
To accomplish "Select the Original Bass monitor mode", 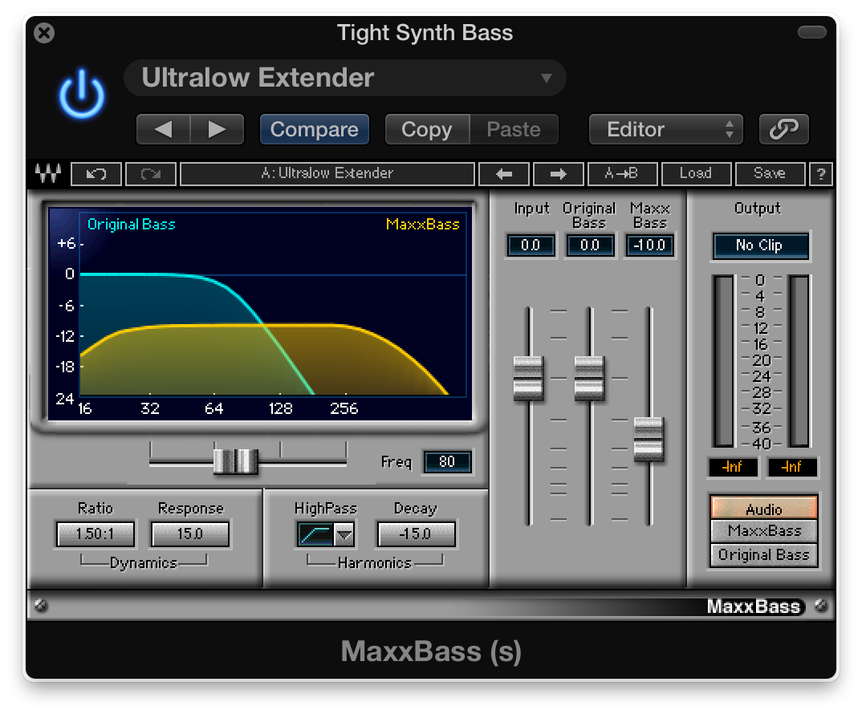I will pos(764,555).
